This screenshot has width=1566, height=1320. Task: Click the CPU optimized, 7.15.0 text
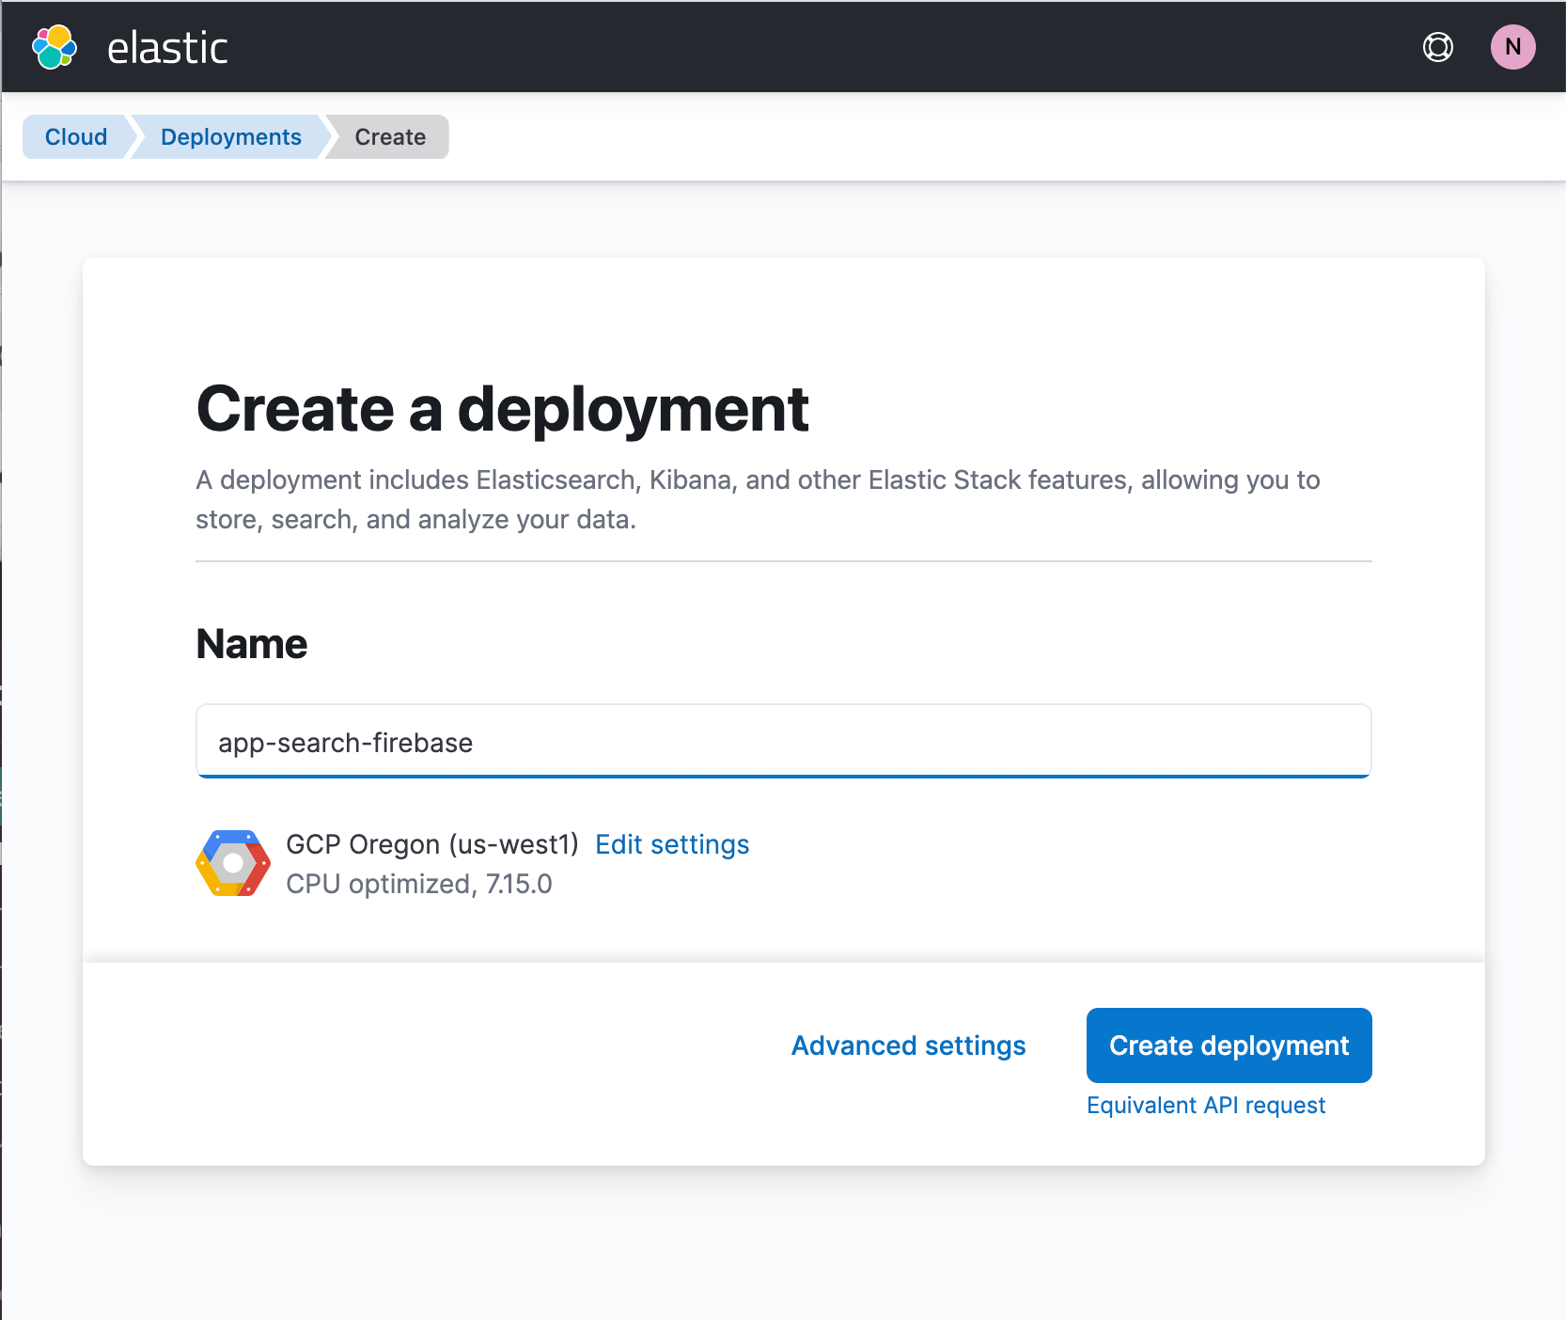(419, 884)
